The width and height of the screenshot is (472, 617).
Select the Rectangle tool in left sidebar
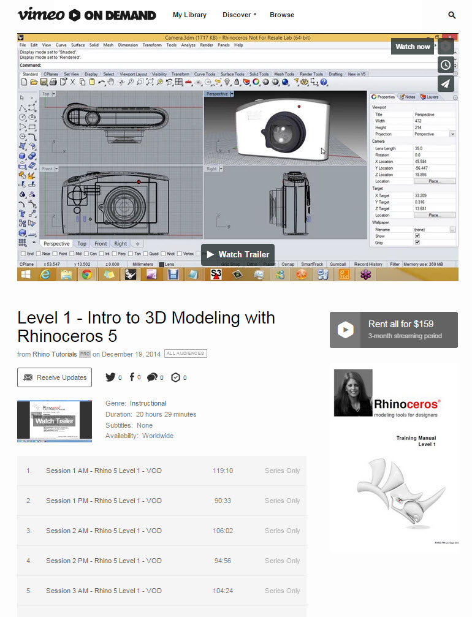[x=32, y=127]
